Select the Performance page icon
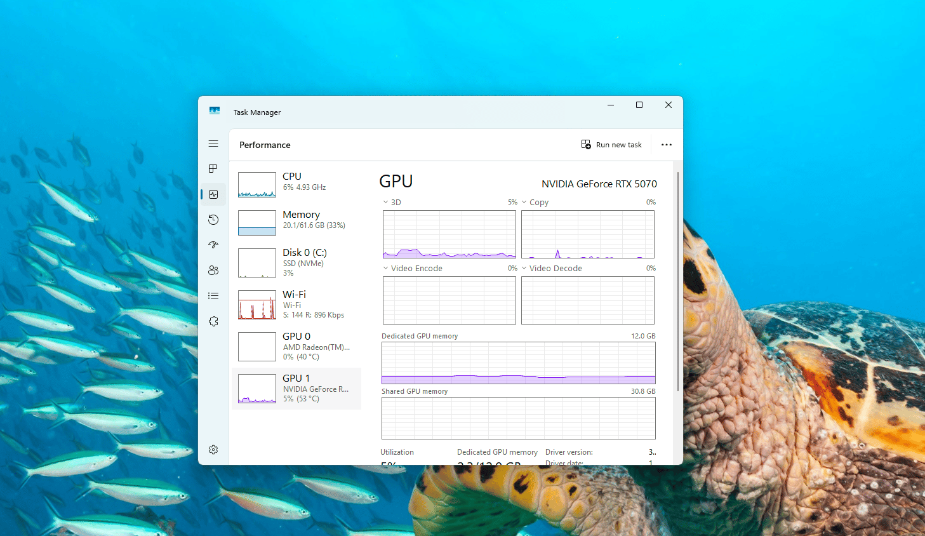 click(213, 194)
